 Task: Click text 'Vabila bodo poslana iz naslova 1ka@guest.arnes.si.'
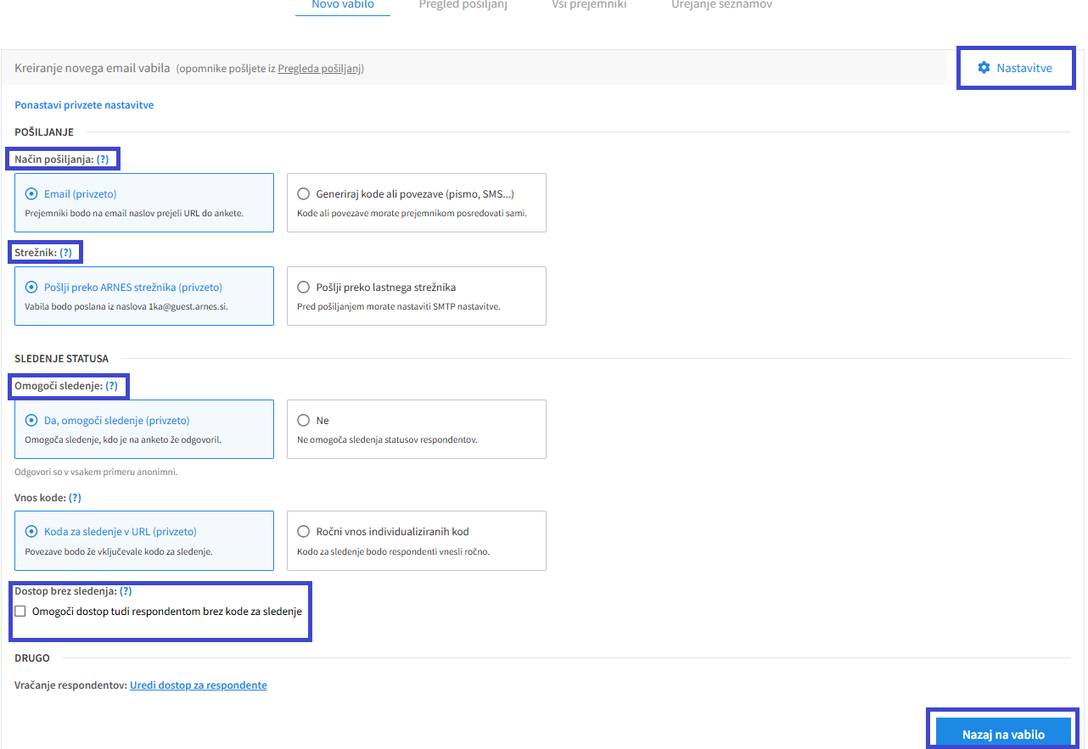click(126, 307)
